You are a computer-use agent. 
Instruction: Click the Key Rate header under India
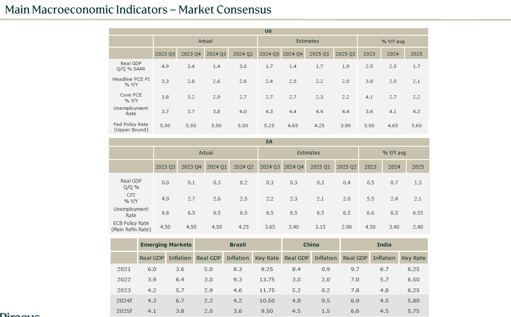pos(413,258)
